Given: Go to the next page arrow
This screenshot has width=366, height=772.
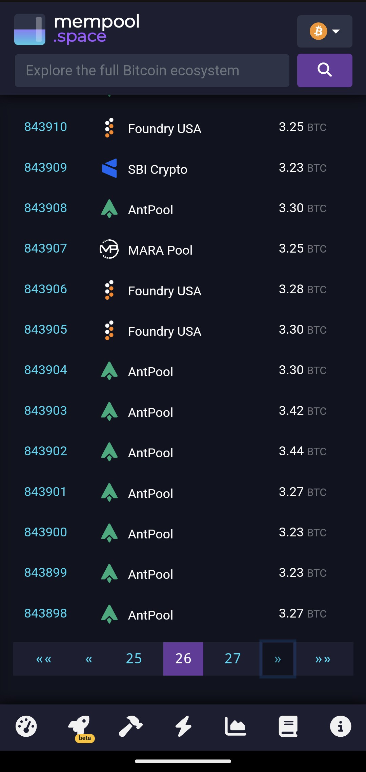Looking at the screenshot, I should (x=278, y=659).
